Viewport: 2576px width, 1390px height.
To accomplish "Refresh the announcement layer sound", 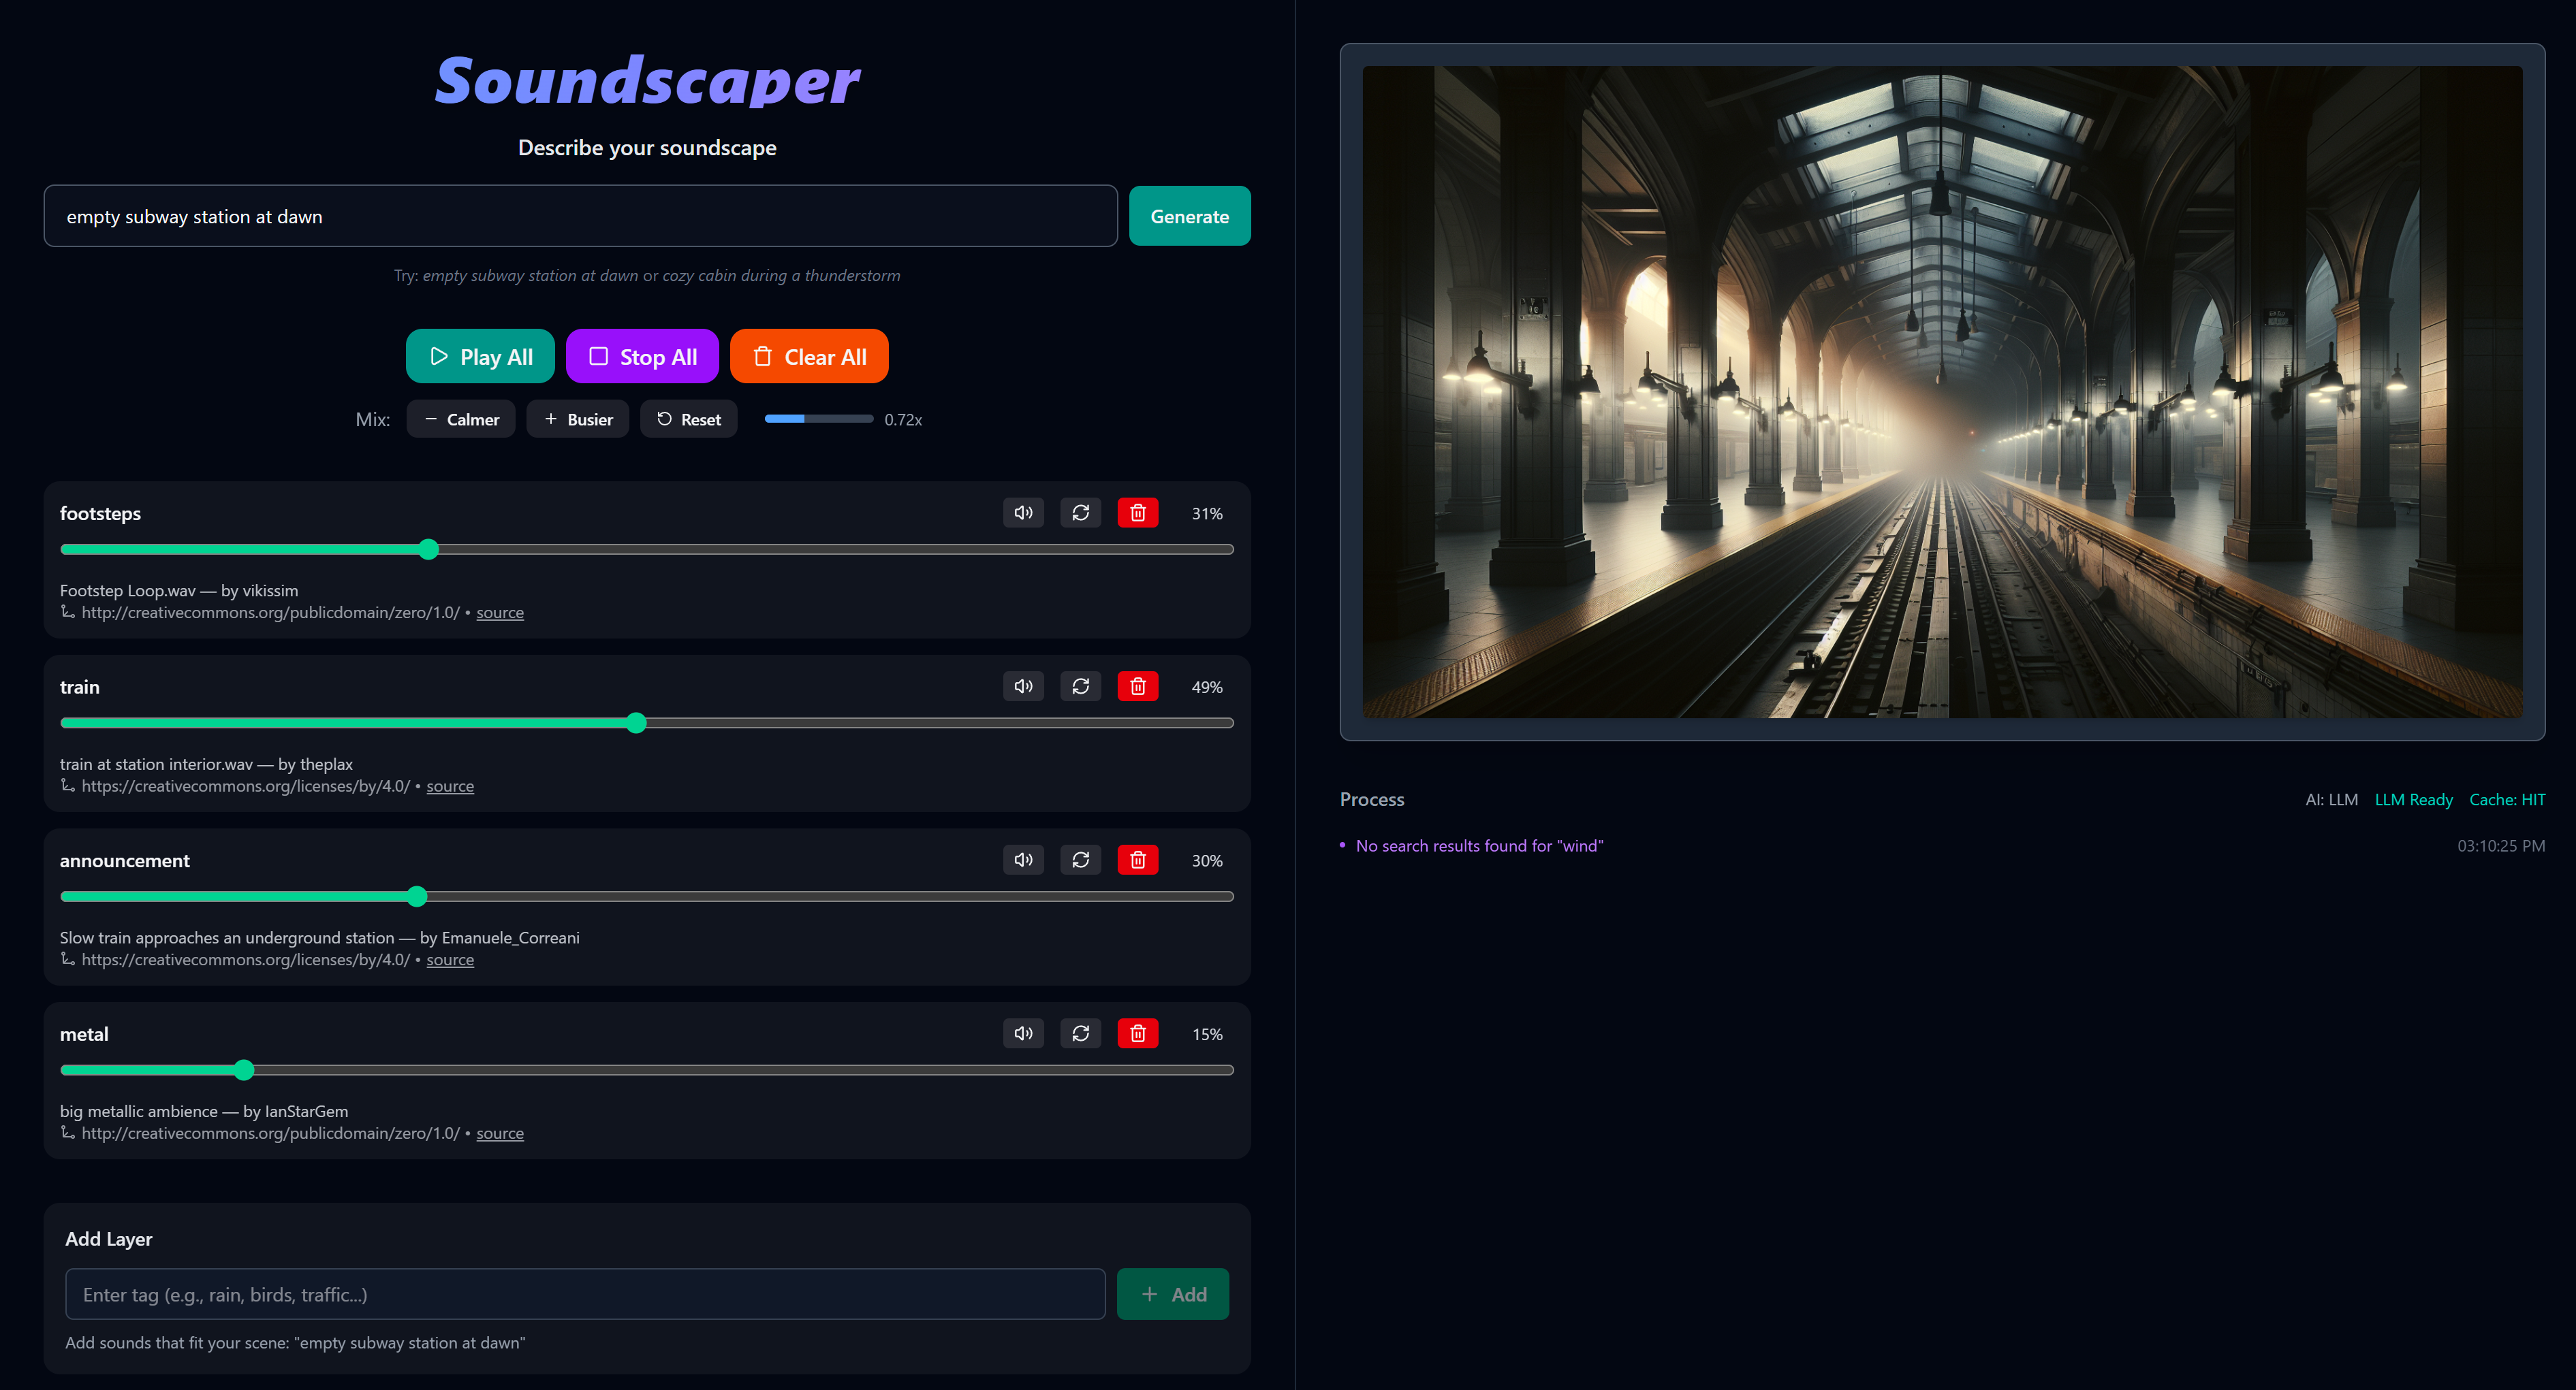I will [x=1080, y=859].
